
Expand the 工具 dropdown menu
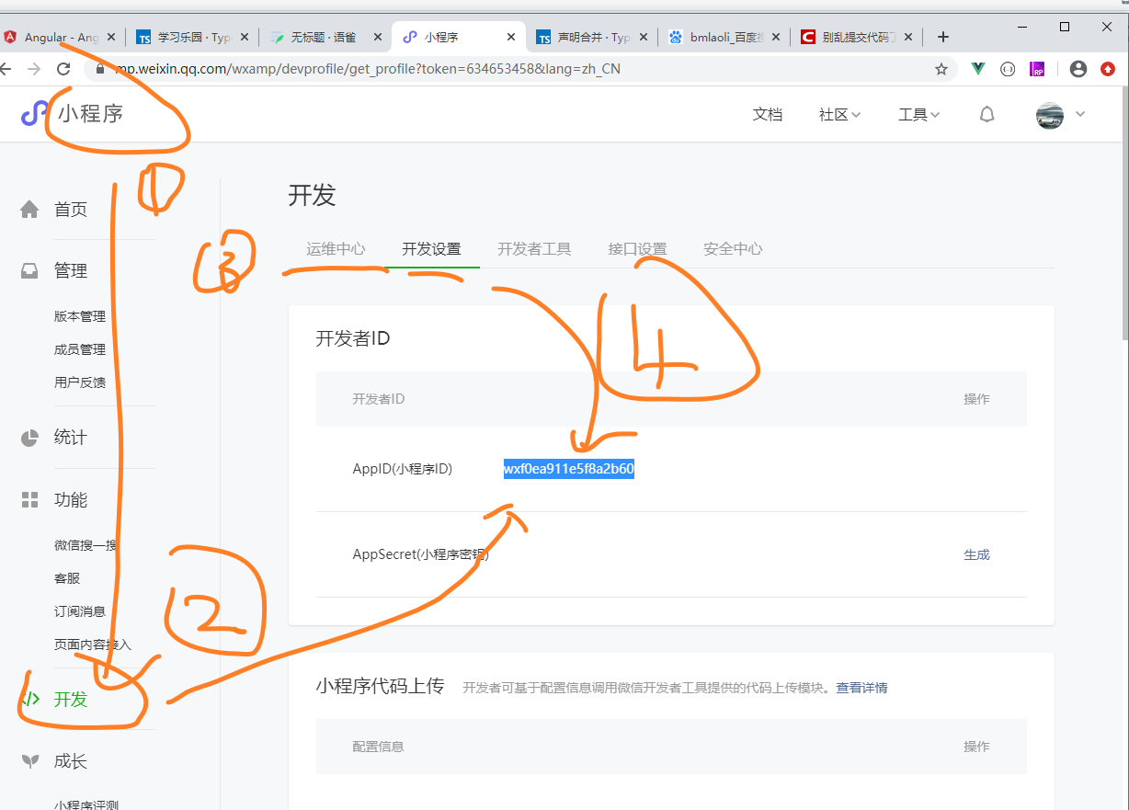click(918, 114)
